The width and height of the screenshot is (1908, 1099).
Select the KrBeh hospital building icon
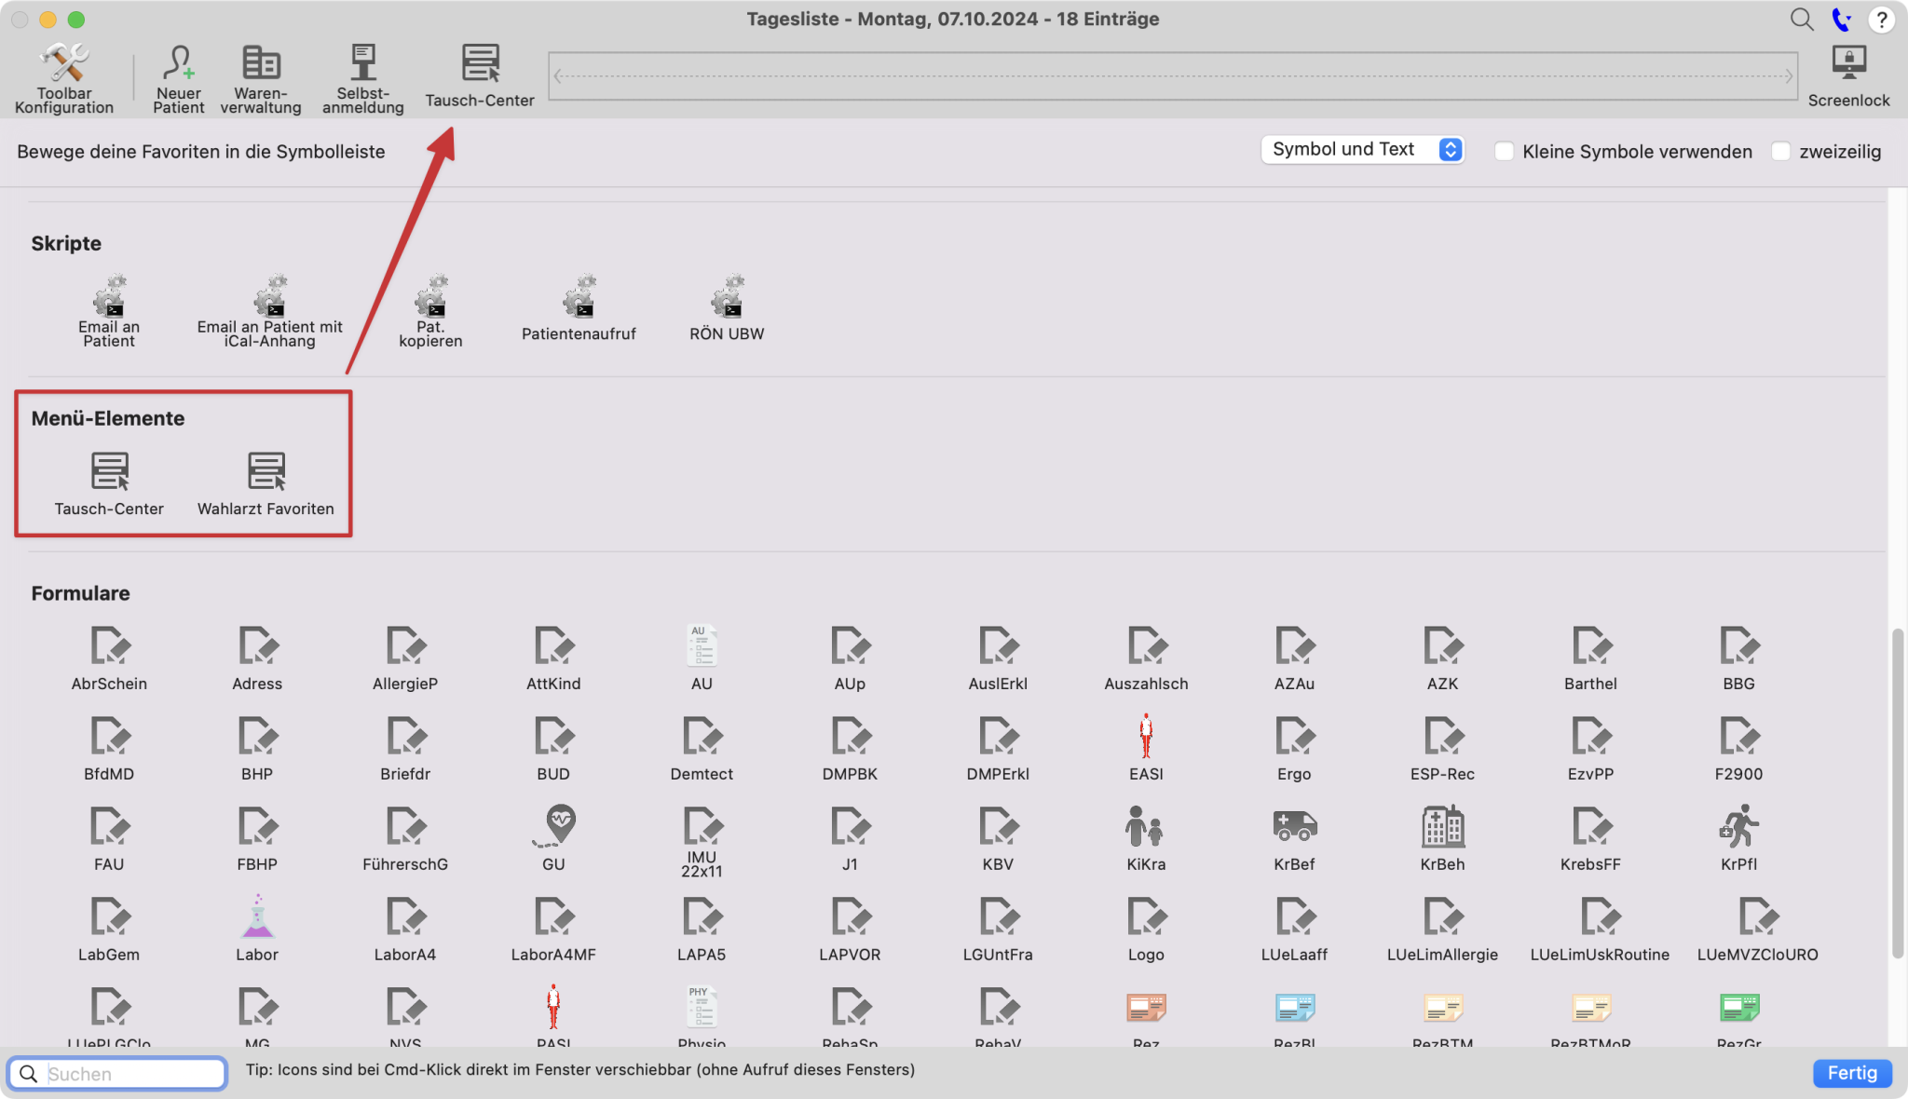point(1442,838)
